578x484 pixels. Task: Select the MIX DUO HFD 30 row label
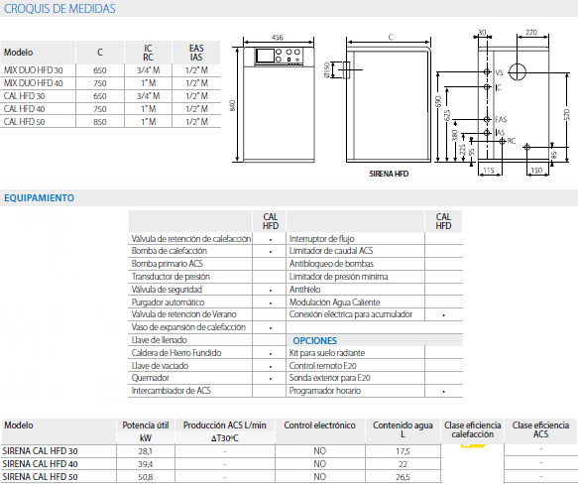[33, 70]
